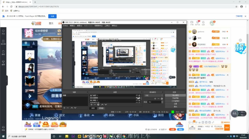Screen dimensions: 249x139
Task: Open the trophy icon in Douyu sidebar
Action: [3, 63]
